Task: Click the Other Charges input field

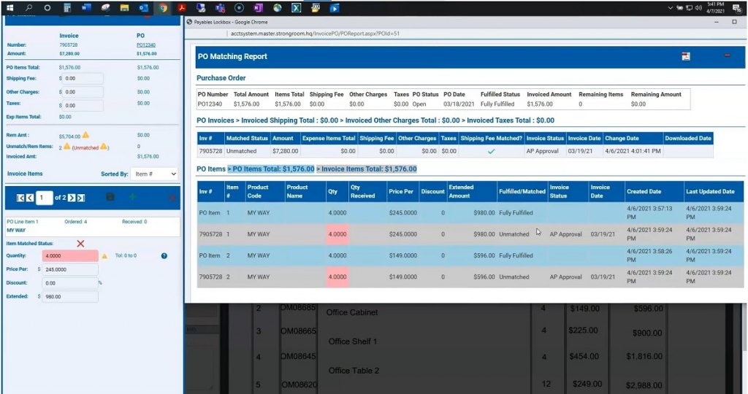Action: pos(83,92)
